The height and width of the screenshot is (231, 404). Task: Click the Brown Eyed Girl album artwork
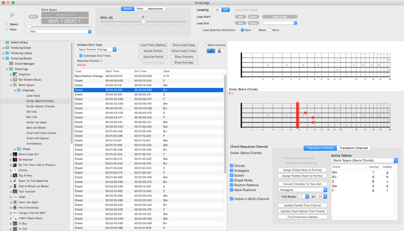pos(15,154)
